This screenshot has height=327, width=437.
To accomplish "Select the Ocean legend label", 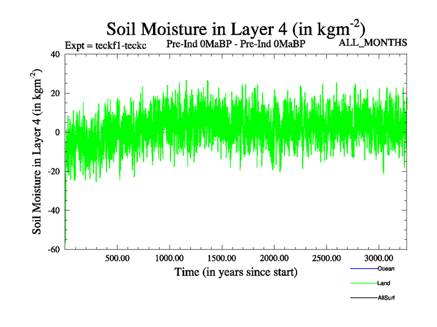I will click(386, 269).
